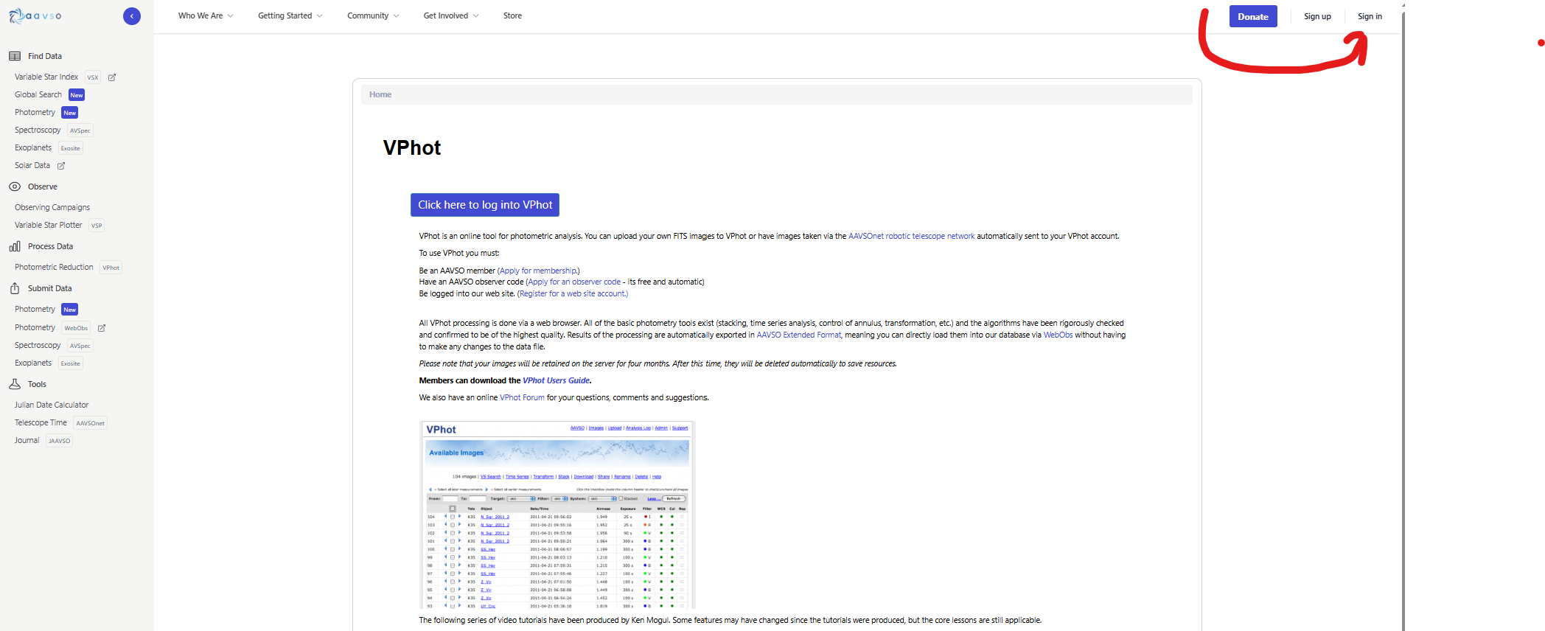Expand the Community menu
This screenshot has width=1545, height=631.
click(373, 15)
